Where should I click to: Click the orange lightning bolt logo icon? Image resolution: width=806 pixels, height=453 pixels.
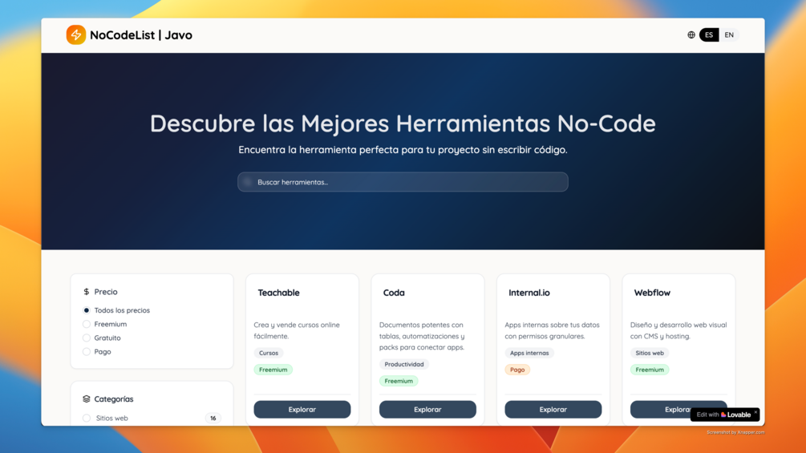point(76,35)
